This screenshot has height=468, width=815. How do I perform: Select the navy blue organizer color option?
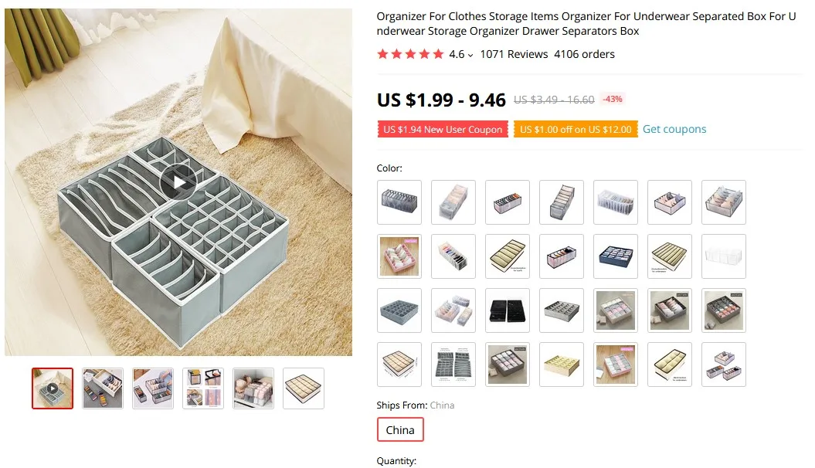pyautogui.click(x=616, y=256)
